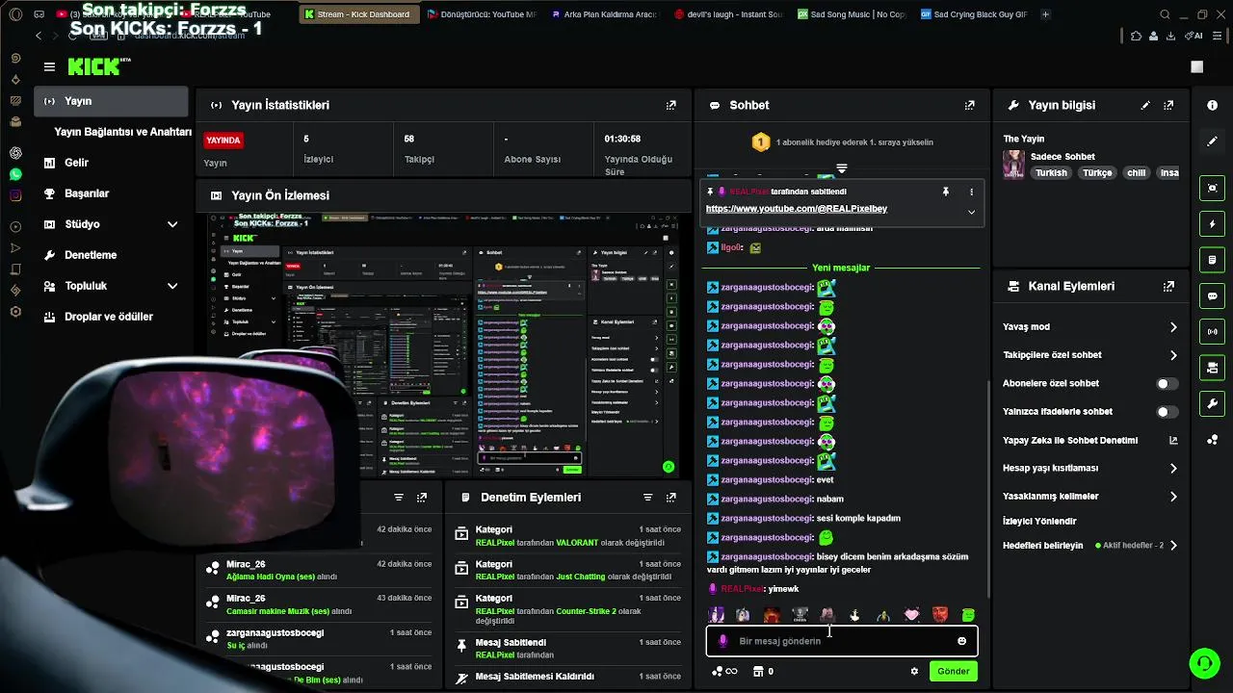This screenshot has width=1233, height=693.
Task: Open the pinned YouTube REALPixelbey link
Action: (x=797, y=209)
